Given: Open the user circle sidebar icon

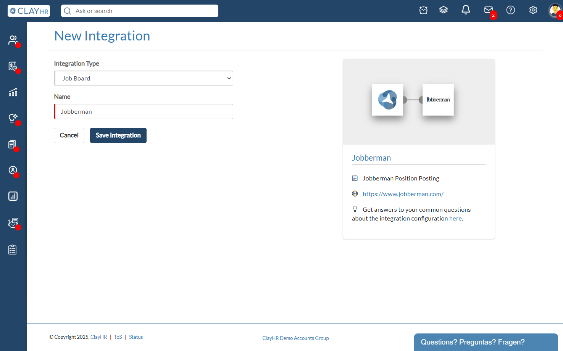Looking at the screenshot, I should 13,170.
